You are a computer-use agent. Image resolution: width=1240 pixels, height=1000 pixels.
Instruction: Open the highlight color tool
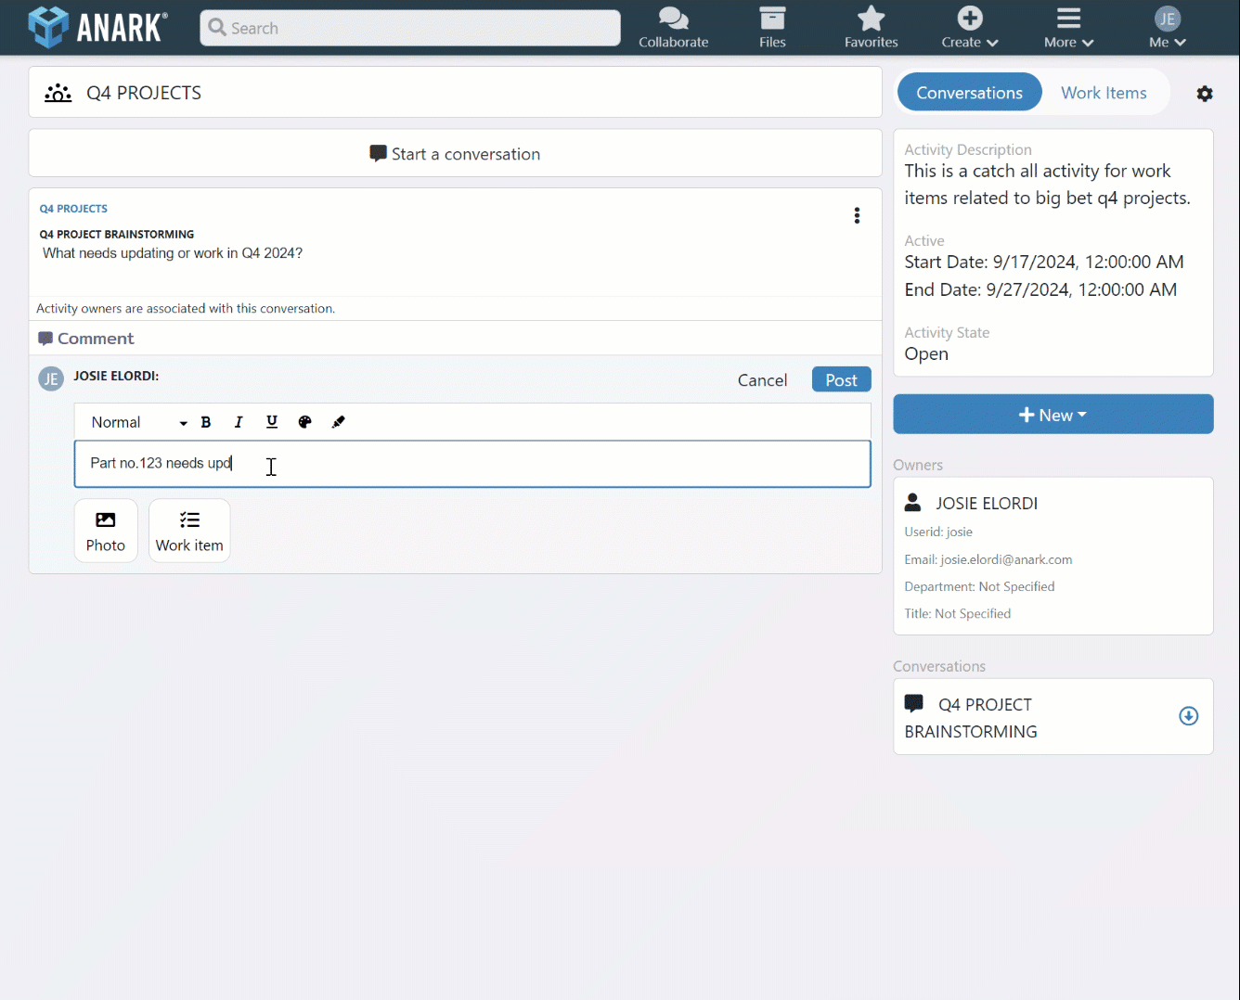point(338,422)
